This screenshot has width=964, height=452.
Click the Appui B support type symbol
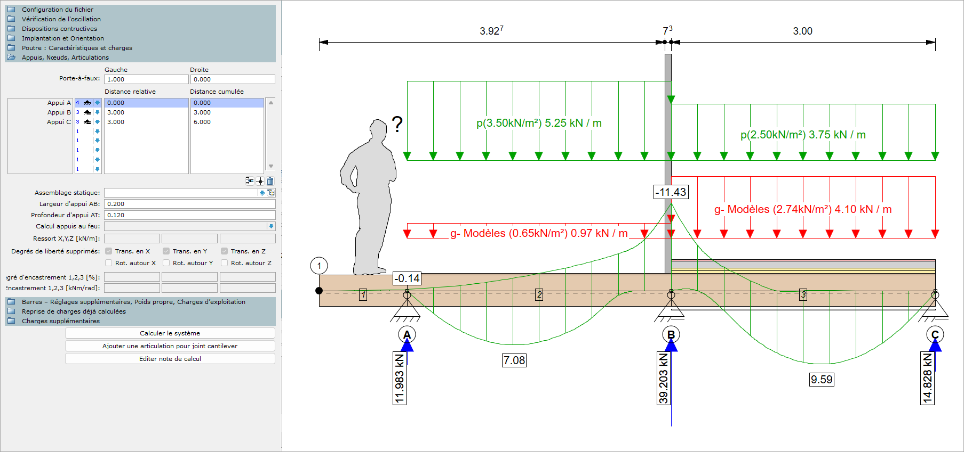point(87,112)
